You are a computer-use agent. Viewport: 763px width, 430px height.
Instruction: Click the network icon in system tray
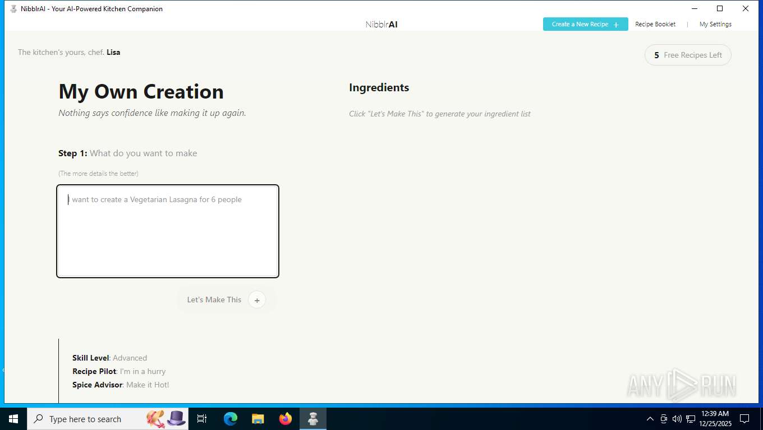(x=691, y=419)
